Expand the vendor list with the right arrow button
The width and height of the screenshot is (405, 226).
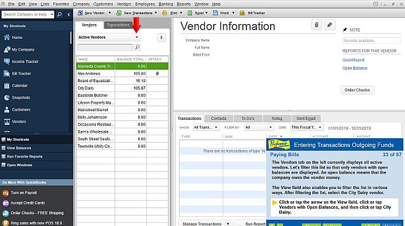pyautogui.click(x=162, y=38)
